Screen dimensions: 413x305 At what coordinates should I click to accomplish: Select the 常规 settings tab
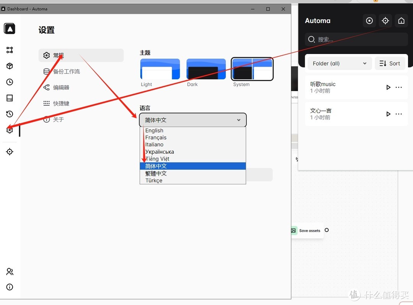(x=81, y=56)
